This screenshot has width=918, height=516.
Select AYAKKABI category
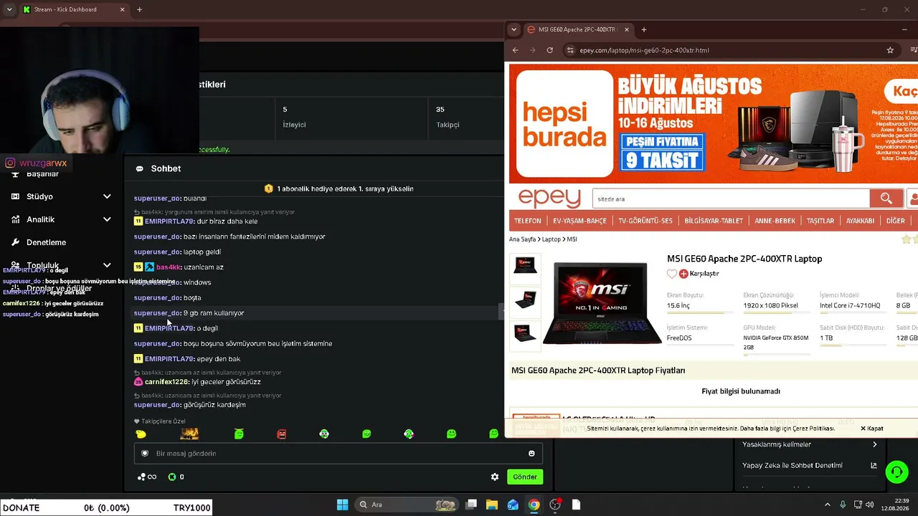tap(860, 221)
